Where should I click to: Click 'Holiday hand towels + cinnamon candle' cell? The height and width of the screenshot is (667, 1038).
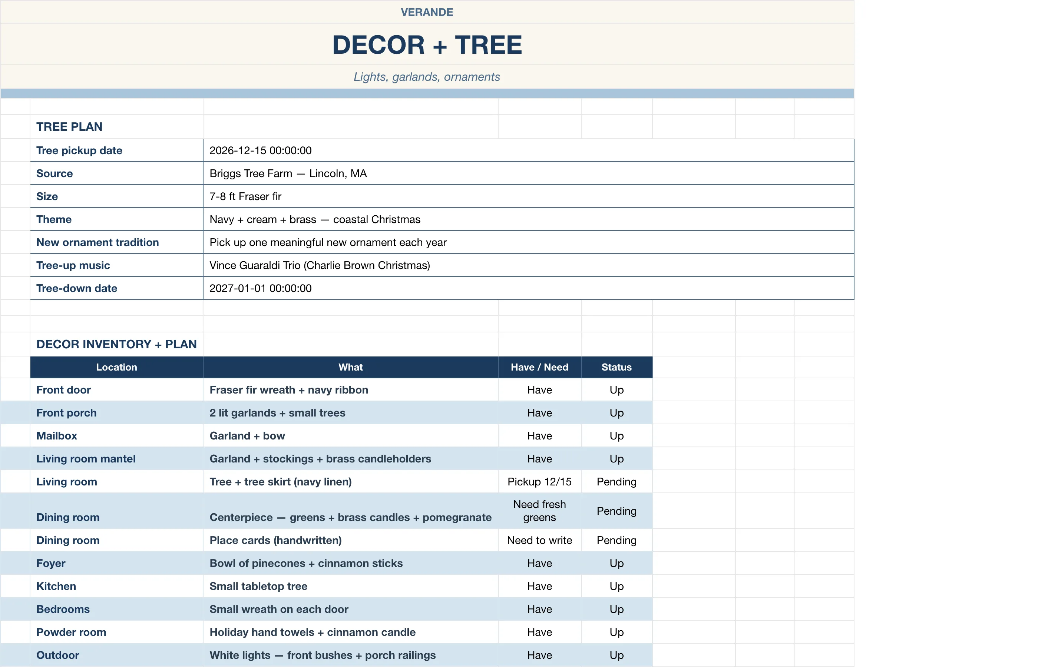(350, 632)
